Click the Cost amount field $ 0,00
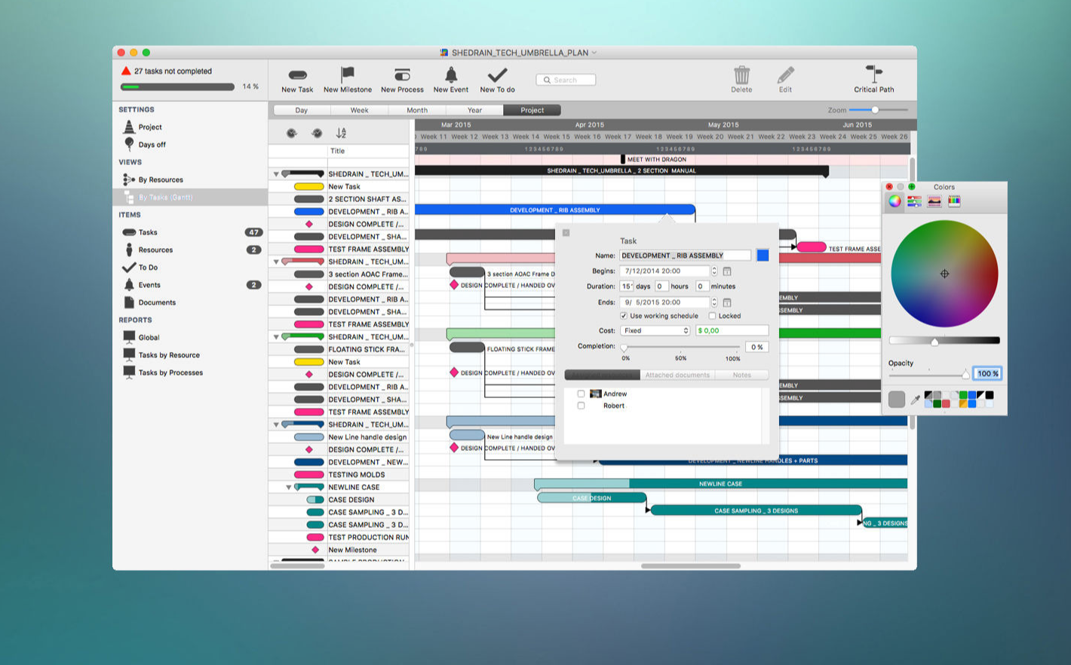 [732, 330]
